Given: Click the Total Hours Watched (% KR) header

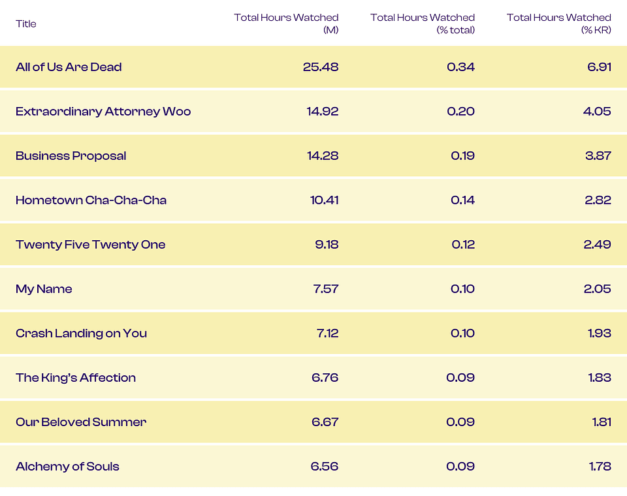Looking at the screenshot, I should (x=559, y=23).
